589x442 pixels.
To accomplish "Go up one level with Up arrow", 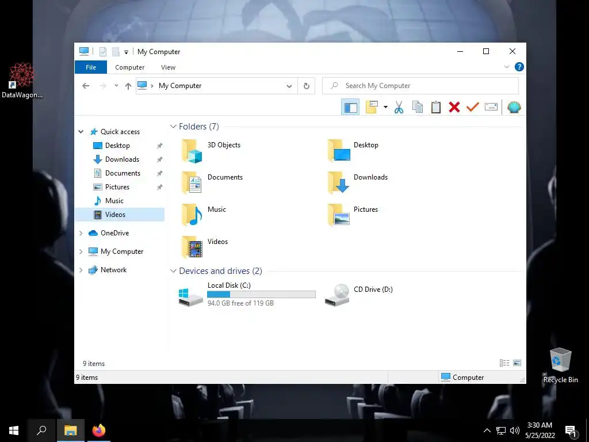I will coord(128,86).
